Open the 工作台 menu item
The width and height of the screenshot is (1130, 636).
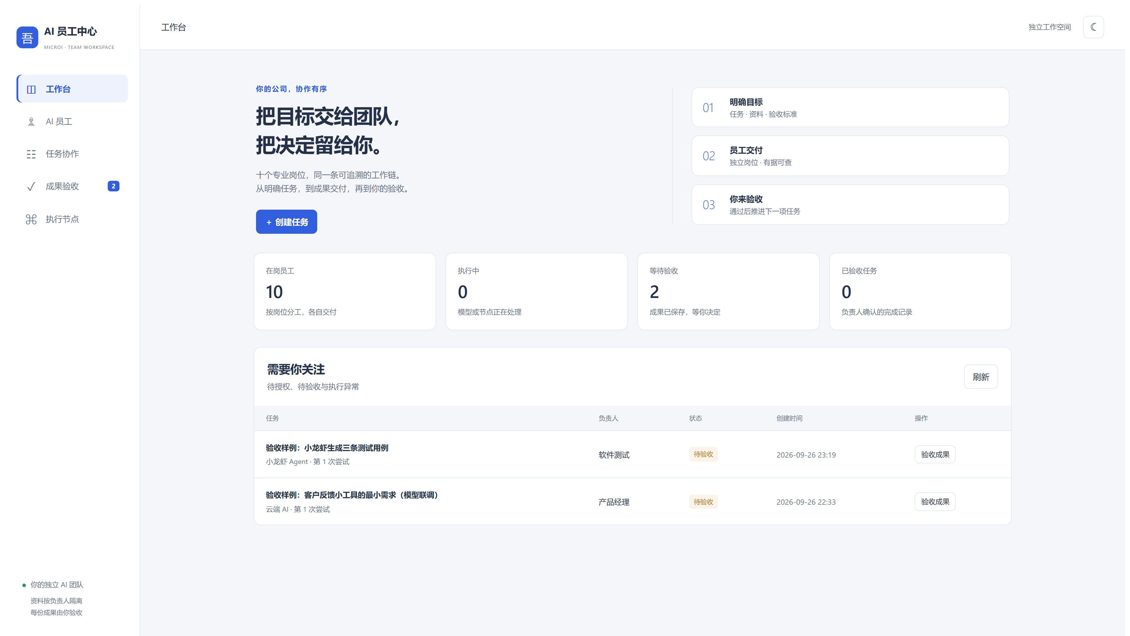click(72, 89)
